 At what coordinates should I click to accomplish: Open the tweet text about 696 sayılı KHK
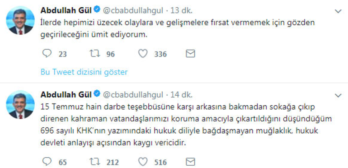186,125
